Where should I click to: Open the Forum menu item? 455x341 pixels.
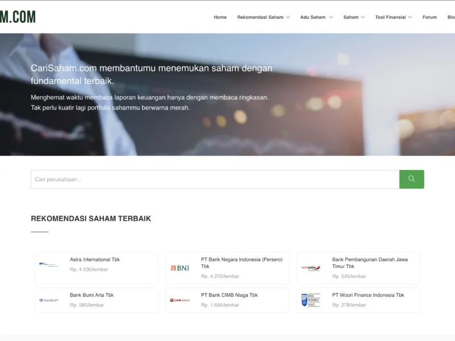(x=429, y=17)
